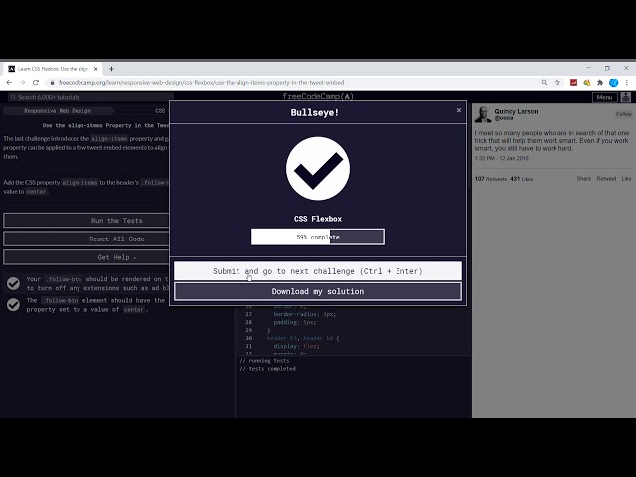
Task: Click the large checkmark completion icon
Action: [x=318, y=168]
